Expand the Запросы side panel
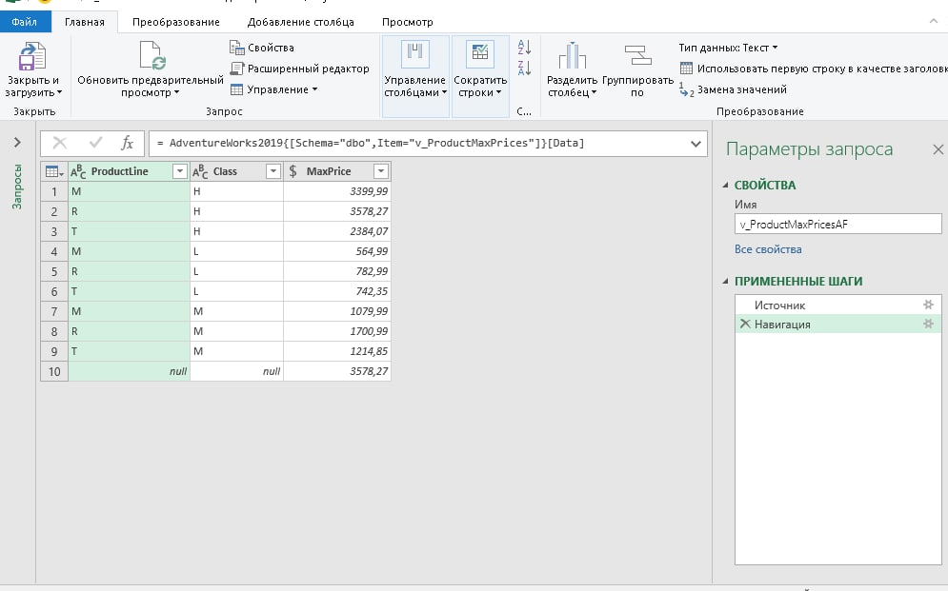 pyautogui.click(x=16, y=143)
